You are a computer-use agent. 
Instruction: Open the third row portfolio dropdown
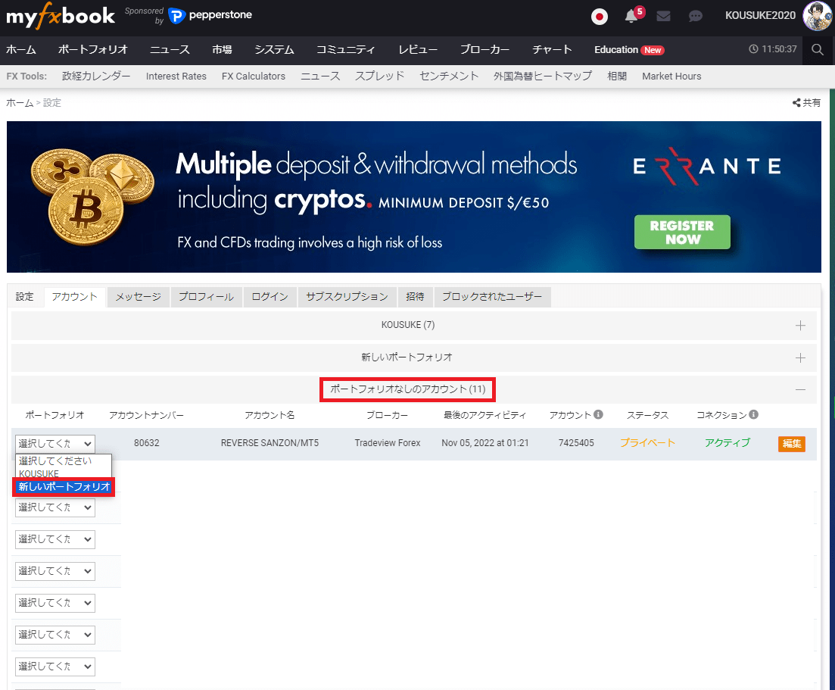click(55, 539)
